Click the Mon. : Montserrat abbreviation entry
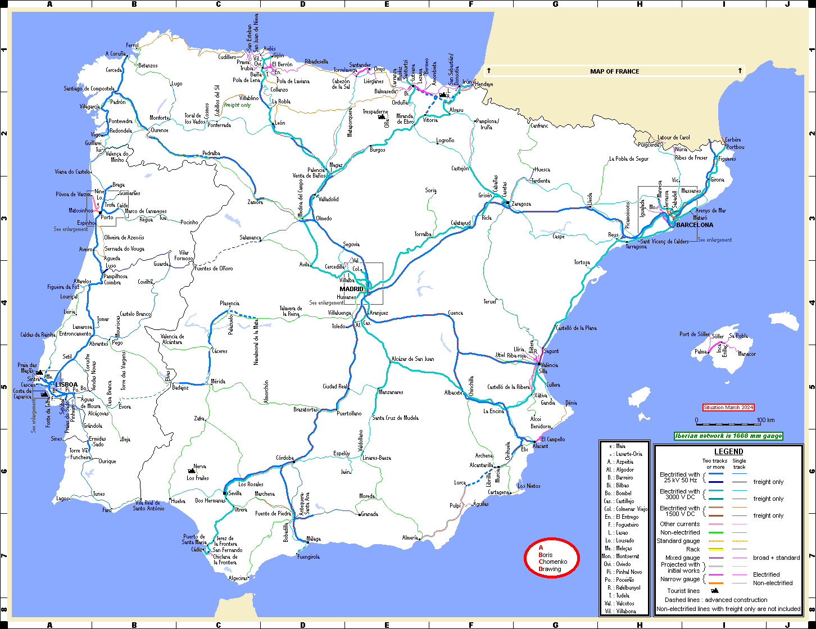This screenshot has width=816, height=629. (620, 556)
